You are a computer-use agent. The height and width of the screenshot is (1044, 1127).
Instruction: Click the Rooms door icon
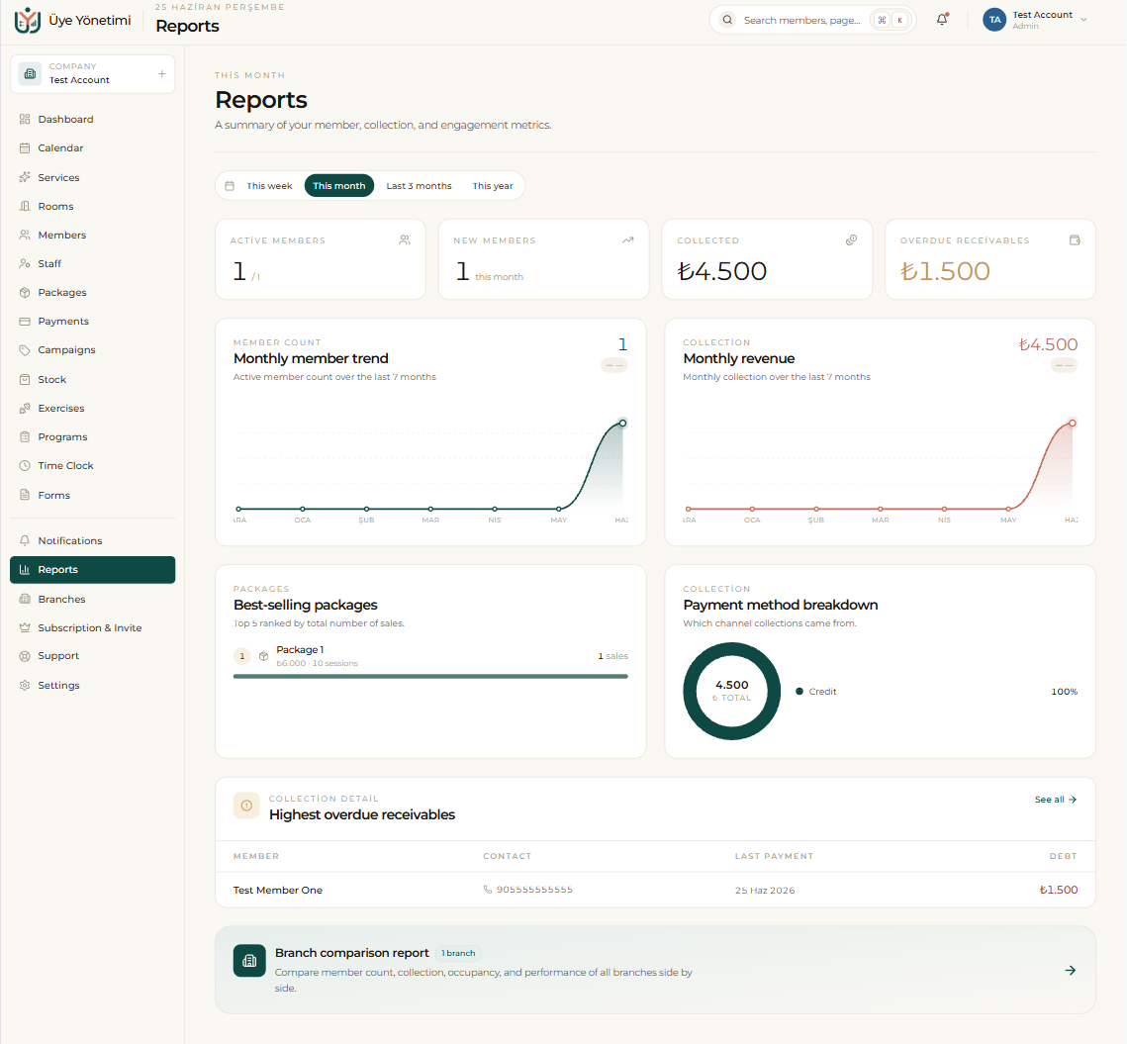tap(25, 207)
